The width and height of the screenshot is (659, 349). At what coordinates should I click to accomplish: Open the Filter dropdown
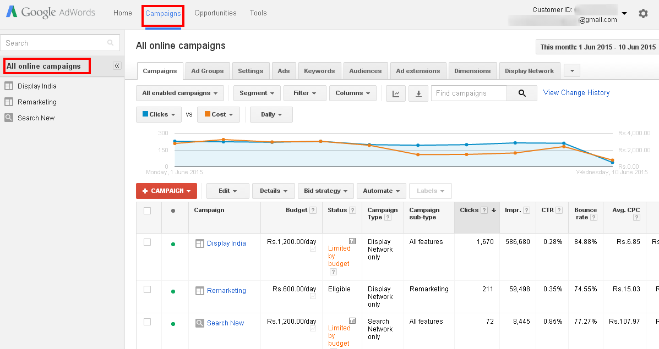[x=304, y=93]
